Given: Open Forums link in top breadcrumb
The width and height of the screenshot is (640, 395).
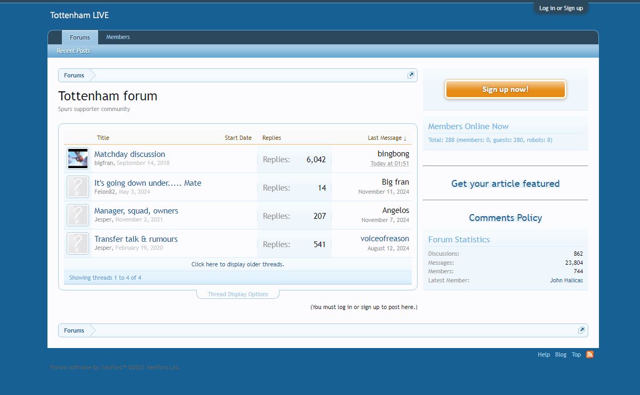Looking at the screenshot, I should click(x=74, y=75).
